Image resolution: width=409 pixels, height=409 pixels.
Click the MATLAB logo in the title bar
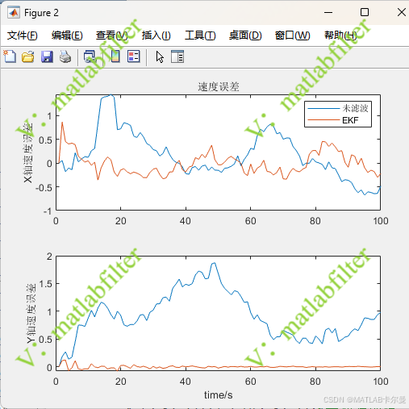point(14,13)
